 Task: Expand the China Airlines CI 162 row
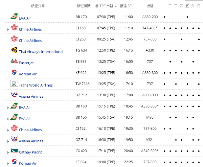(x=8, y=130)
